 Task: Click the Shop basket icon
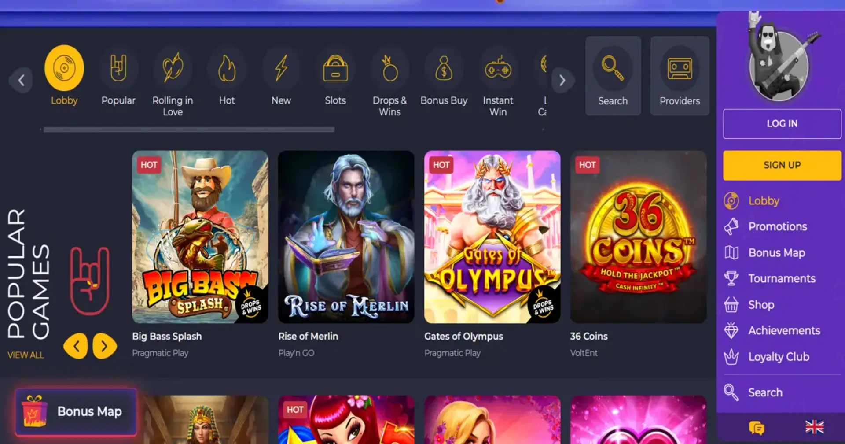731,304
